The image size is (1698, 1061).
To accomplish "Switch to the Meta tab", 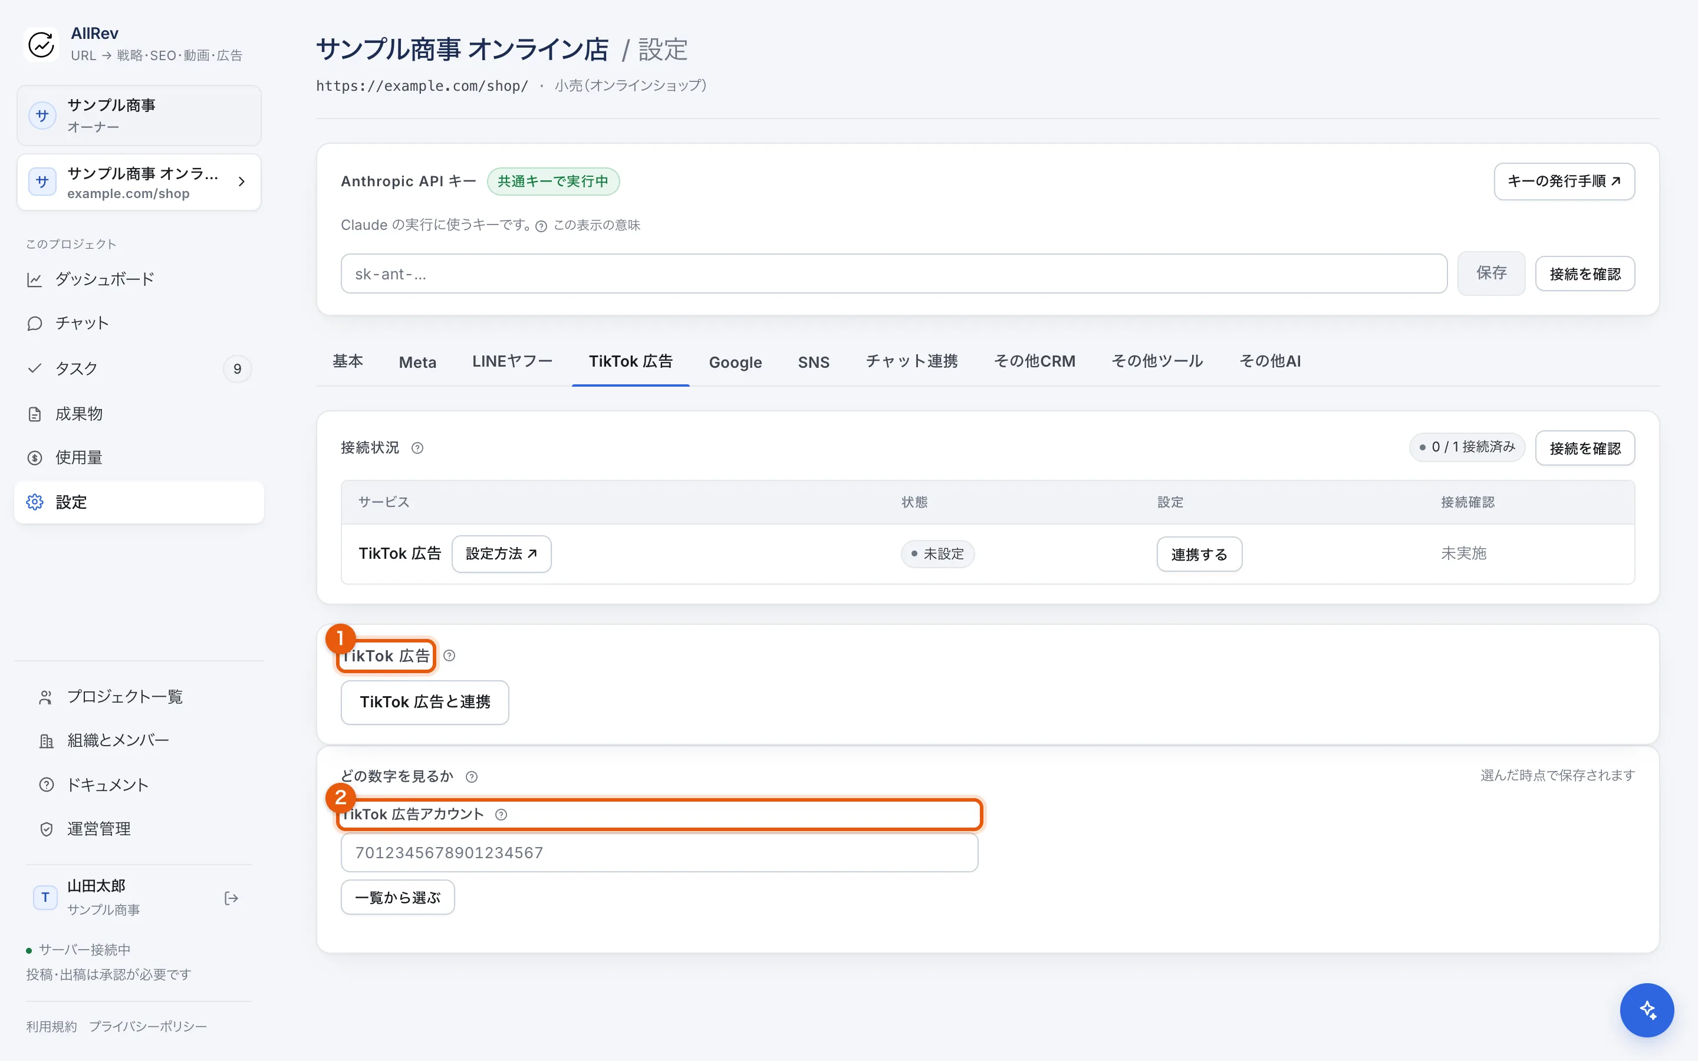I will pyautogui.click(x=417, y=362).
